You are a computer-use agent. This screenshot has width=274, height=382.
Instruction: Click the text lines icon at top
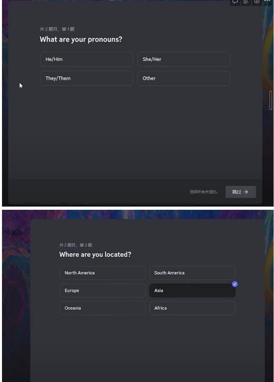point(246,2)
